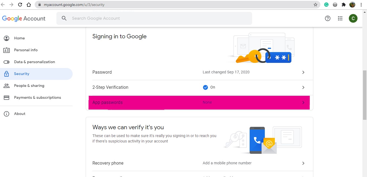The width and height of the screenshot is (367, 177).
Task: Open the Google apps grid
Action: click(340, 18)
